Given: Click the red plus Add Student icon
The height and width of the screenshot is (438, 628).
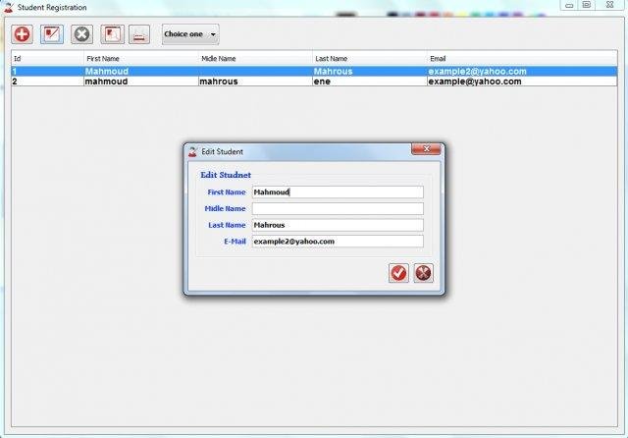Looking at the screenshot, I should 22,34.
